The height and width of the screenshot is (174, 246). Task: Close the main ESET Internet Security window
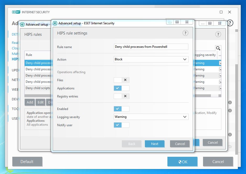[x=229, y=12]
